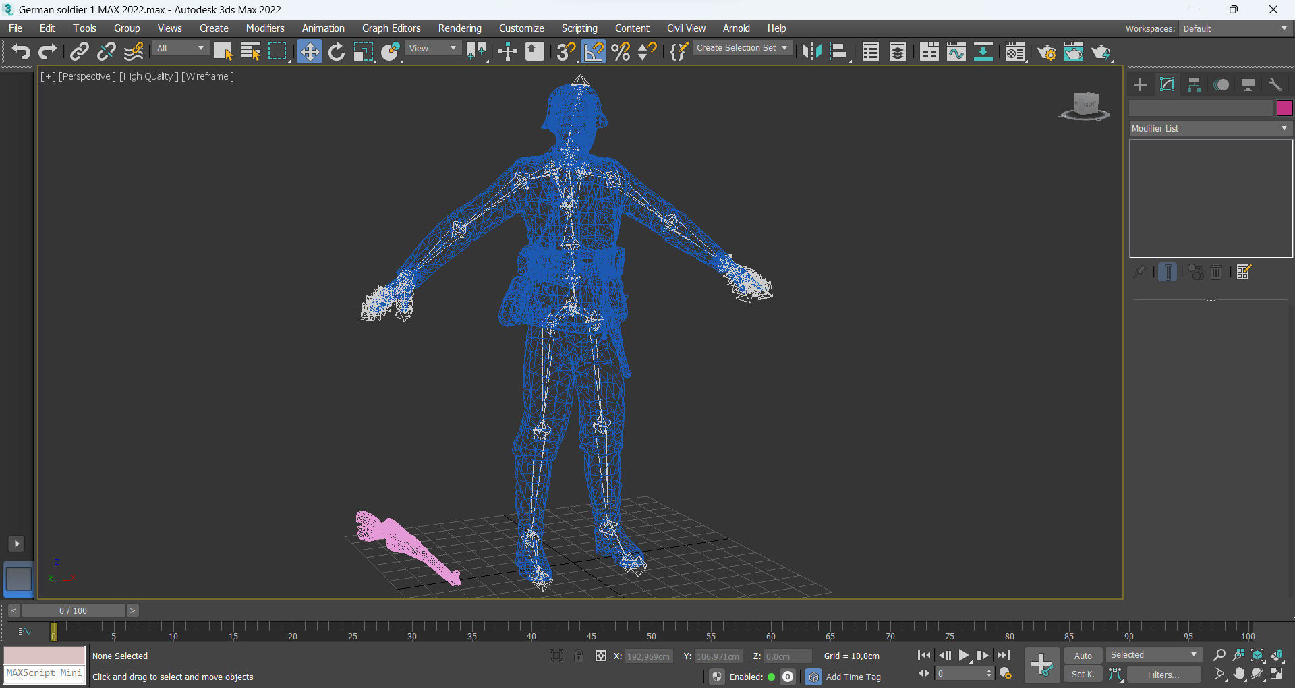Click 'Add Time Tag'

853,677
